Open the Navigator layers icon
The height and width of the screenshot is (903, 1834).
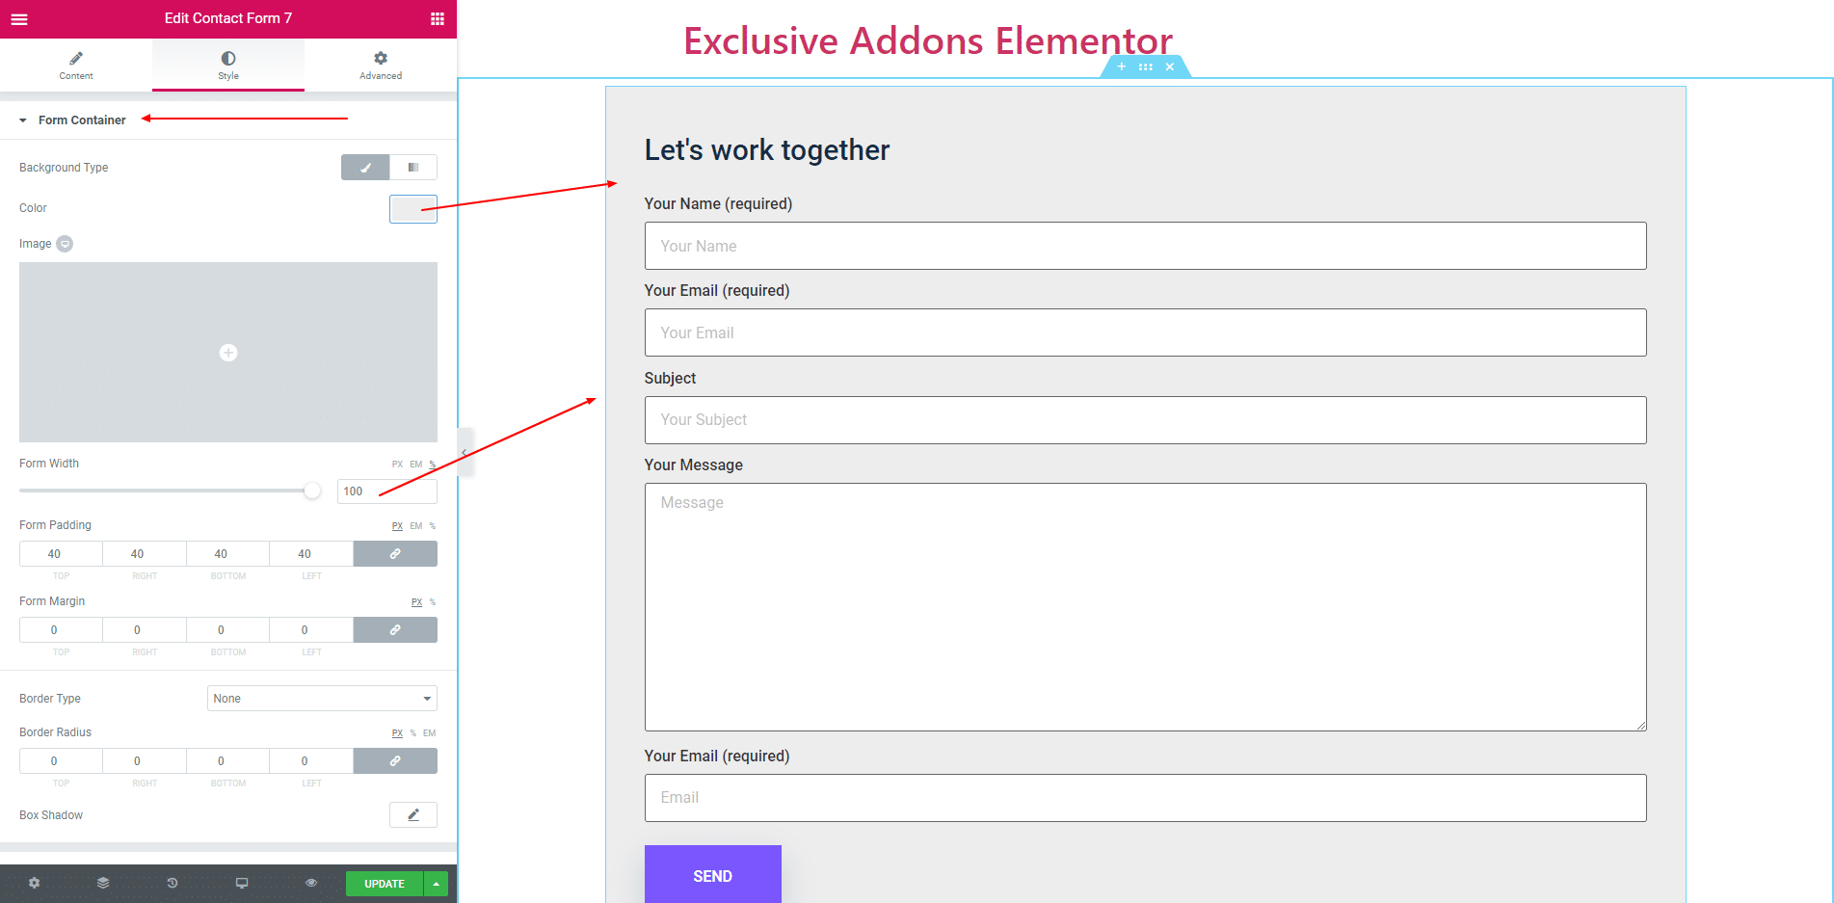(x=103, y=883)
